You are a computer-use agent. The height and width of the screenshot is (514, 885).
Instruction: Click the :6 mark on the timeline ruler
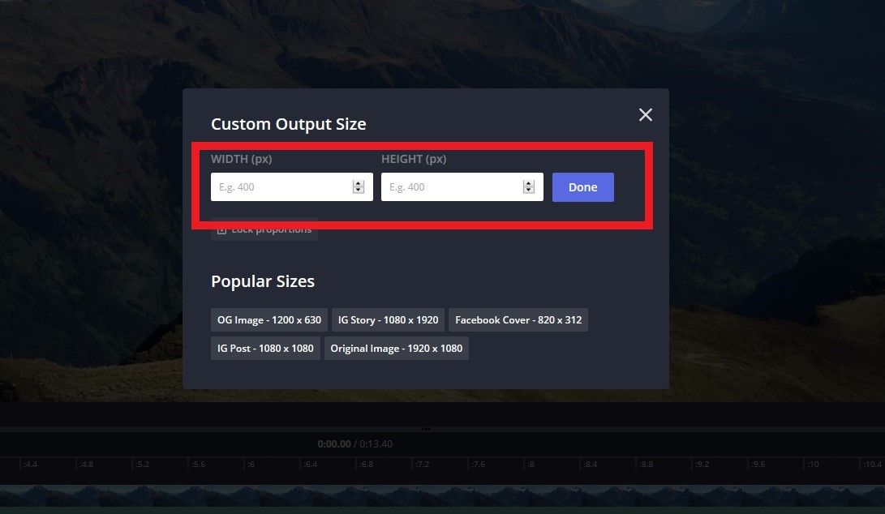point(251,465)
